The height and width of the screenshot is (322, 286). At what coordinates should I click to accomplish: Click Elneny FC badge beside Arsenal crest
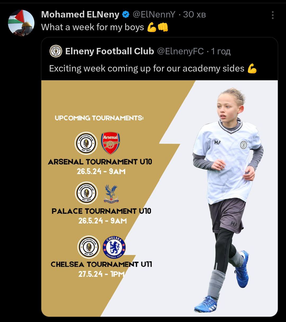coord(86,143)
